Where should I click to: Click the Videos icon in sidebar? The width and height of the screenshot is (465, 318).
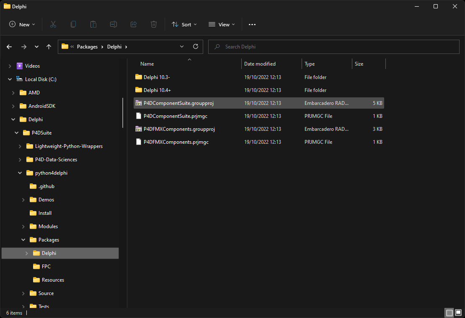[20, 66]
